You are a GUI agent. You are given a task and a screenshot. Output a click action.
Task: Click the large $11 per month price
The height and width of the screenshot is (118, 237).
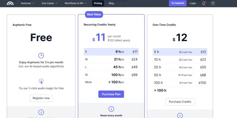point(99,37)
